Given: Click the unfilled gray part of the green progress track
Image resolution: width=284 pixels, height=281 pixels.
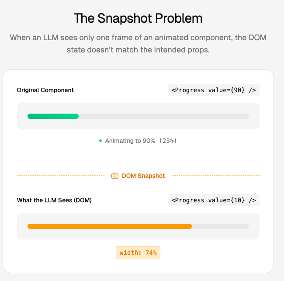Looking at the screenshot, I should point(164,116).
